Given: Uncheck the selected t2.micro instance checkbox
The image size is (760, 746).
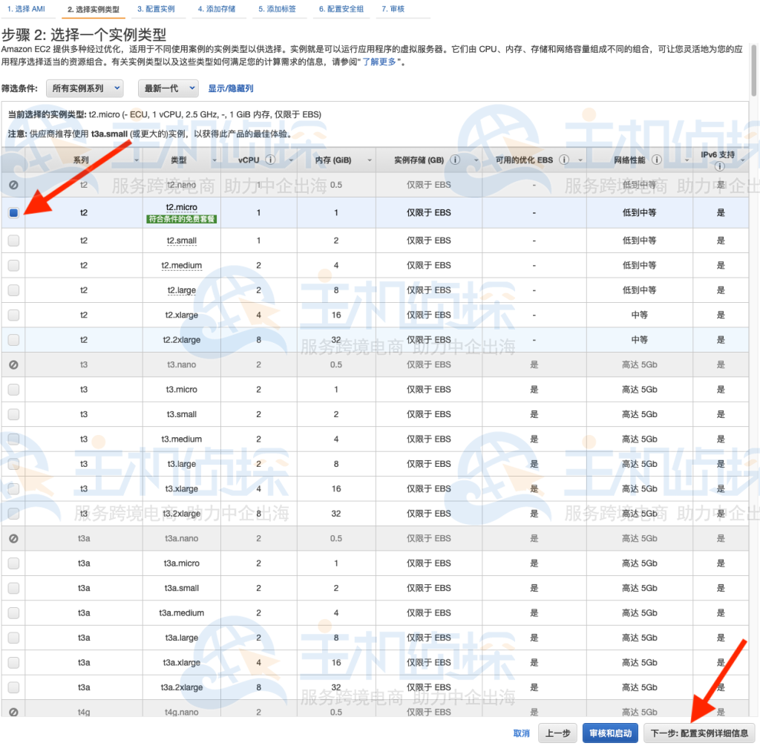Looking at the screenshot, I should (13, 213).
